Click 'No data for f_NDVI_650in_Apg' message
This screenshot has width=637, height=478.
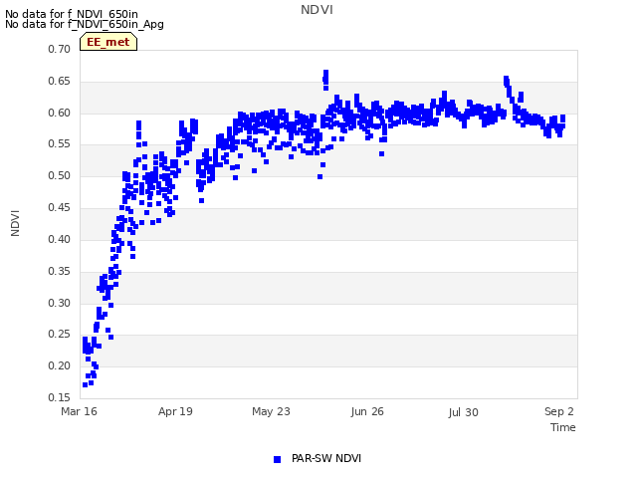tap(85, 24)
